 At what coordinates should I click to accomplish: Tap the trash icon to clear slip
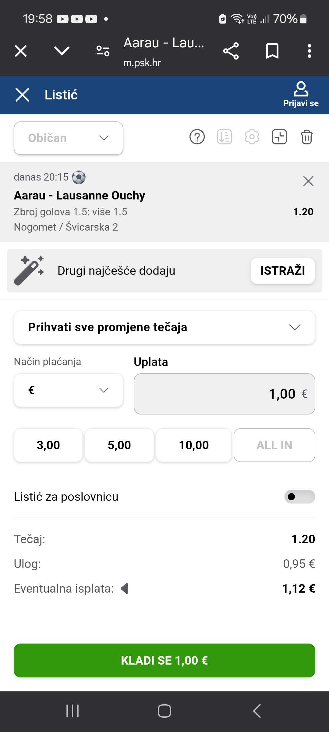(x=306, y=137)
